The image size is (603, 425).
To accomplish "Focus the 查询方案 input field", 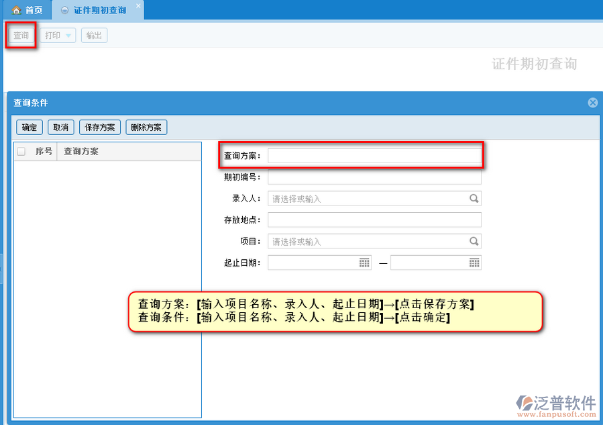I will pos(374,156).
